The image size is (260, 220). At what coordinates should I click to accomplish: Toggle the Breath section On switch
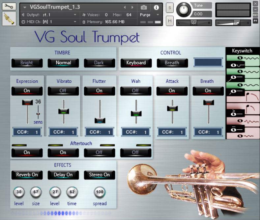208,91
